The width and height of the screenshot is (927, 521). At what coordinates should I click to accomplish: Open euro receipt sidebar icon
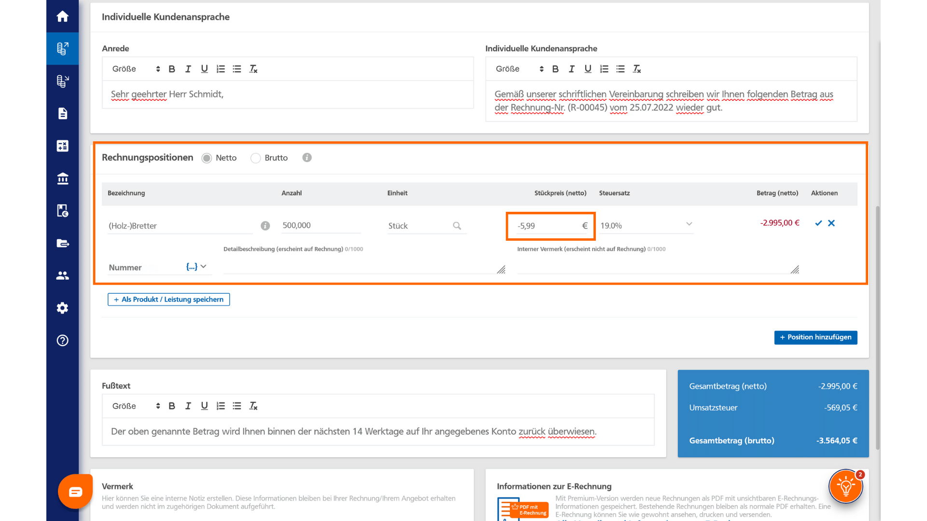(x=62, y=211)
